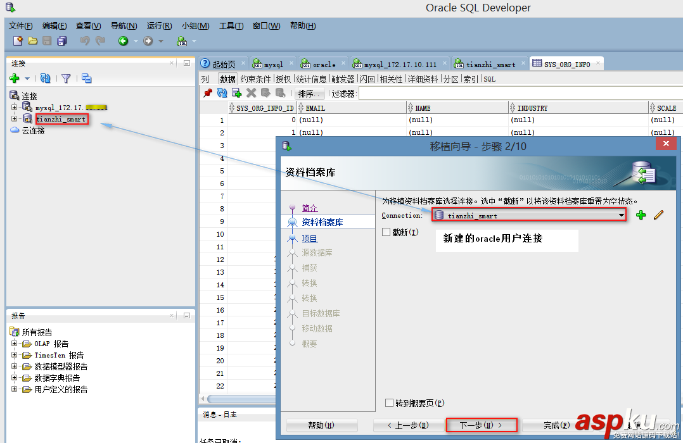
Task: Minimize the 连接 panel
Action: (187, 63)
